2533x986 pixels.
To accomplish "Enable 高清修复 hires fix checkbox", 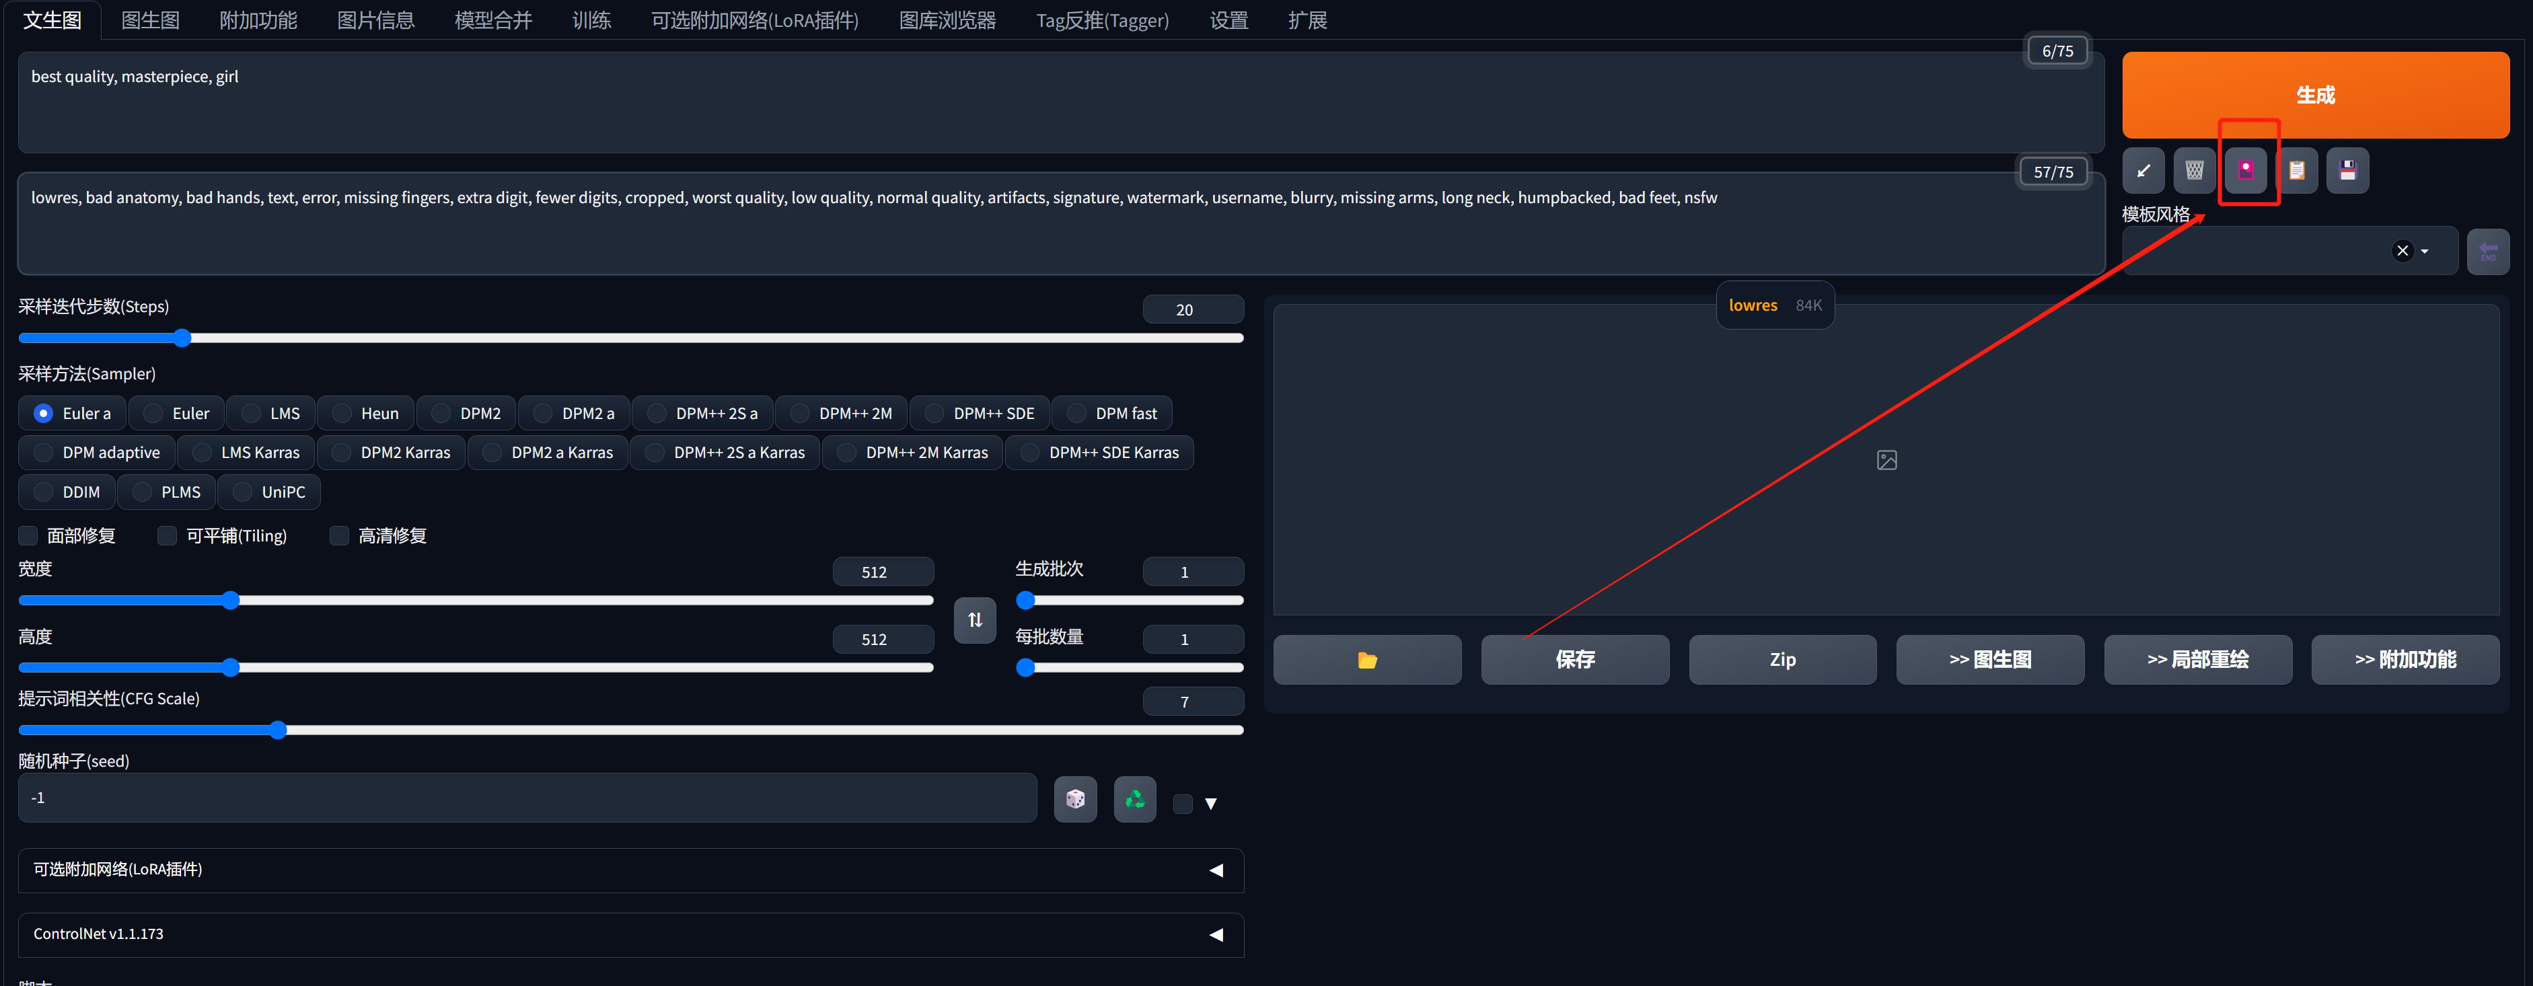I will [339, 535].
